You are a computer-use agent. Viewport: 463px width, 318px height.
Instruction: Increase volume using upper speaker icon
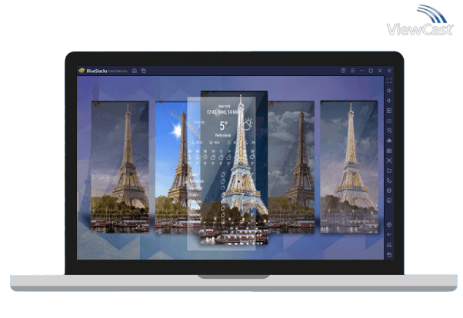pos(389,91)
